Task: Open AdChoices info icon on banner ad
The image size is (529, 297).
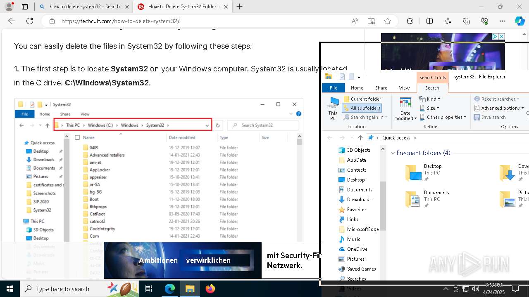Action: 495,36
